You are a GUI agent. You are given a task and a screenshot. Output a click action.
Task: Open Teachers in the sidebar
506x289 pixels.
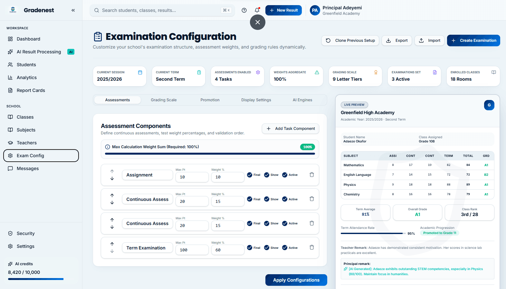click(41, 143)
